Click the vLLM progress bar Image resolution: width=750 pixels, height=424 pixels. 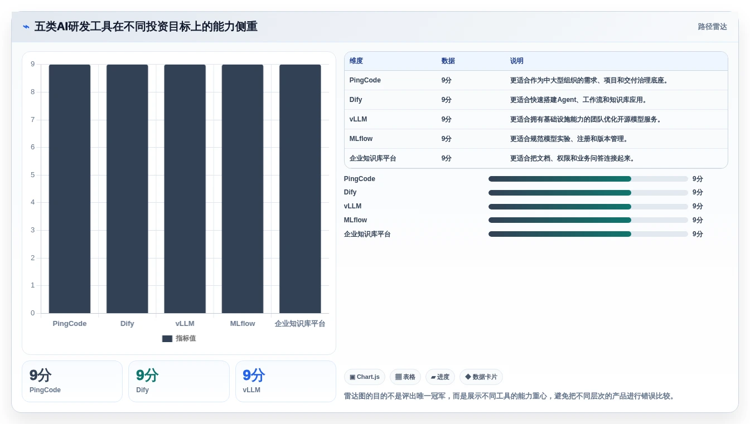pos(588,206)
